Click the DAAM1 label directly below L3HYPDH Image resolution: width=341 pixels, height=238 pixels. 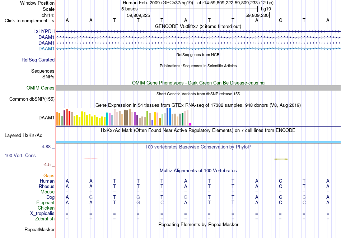tap(46, 37)
